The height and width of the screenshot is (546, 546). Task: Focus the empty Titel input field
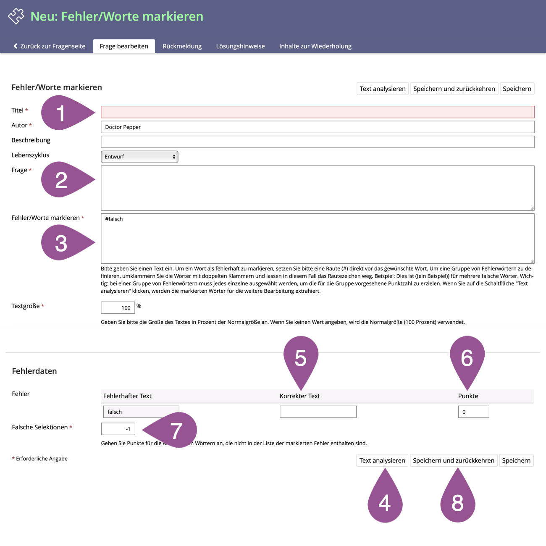pyautogui.click(x=317, y=112)
